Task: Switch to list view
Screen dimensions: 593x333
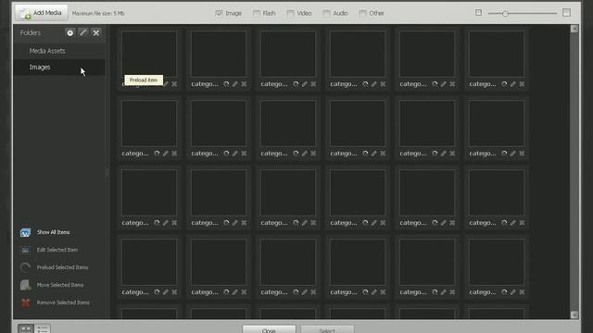Action: coord(43,329)
